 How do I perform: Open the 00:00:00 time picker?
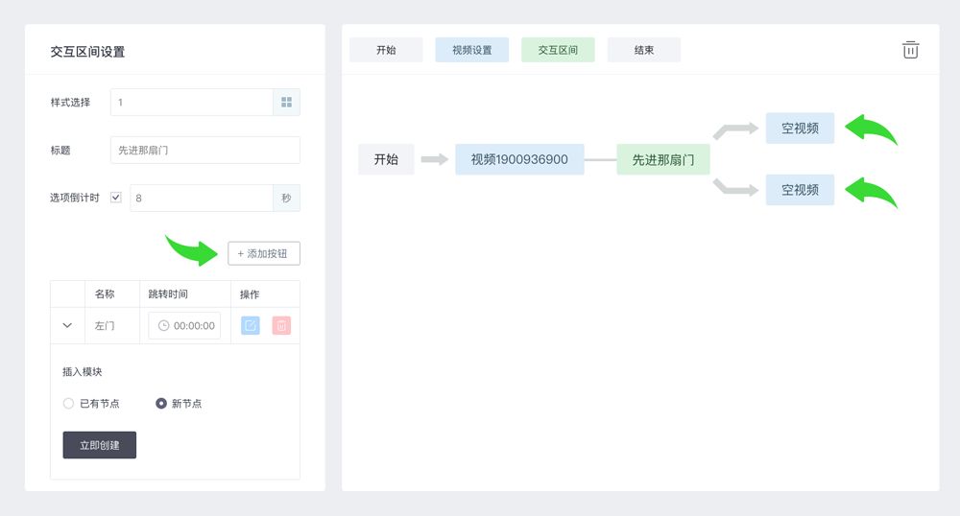tap(184, 325)
